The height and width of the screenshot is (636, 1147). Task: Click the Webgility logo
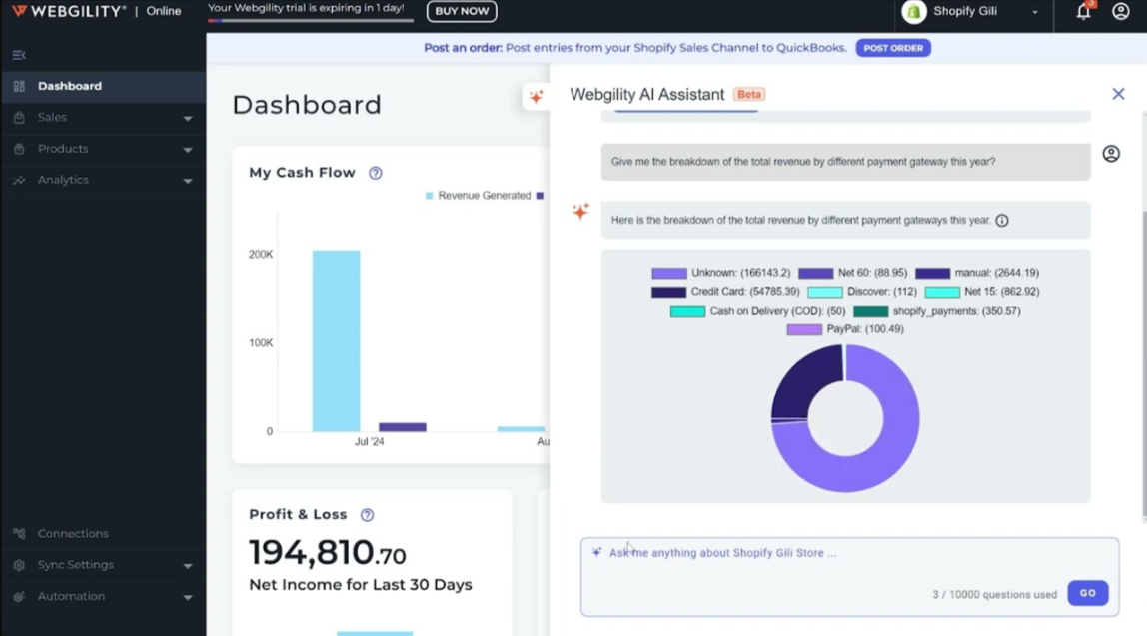(69, 11)
